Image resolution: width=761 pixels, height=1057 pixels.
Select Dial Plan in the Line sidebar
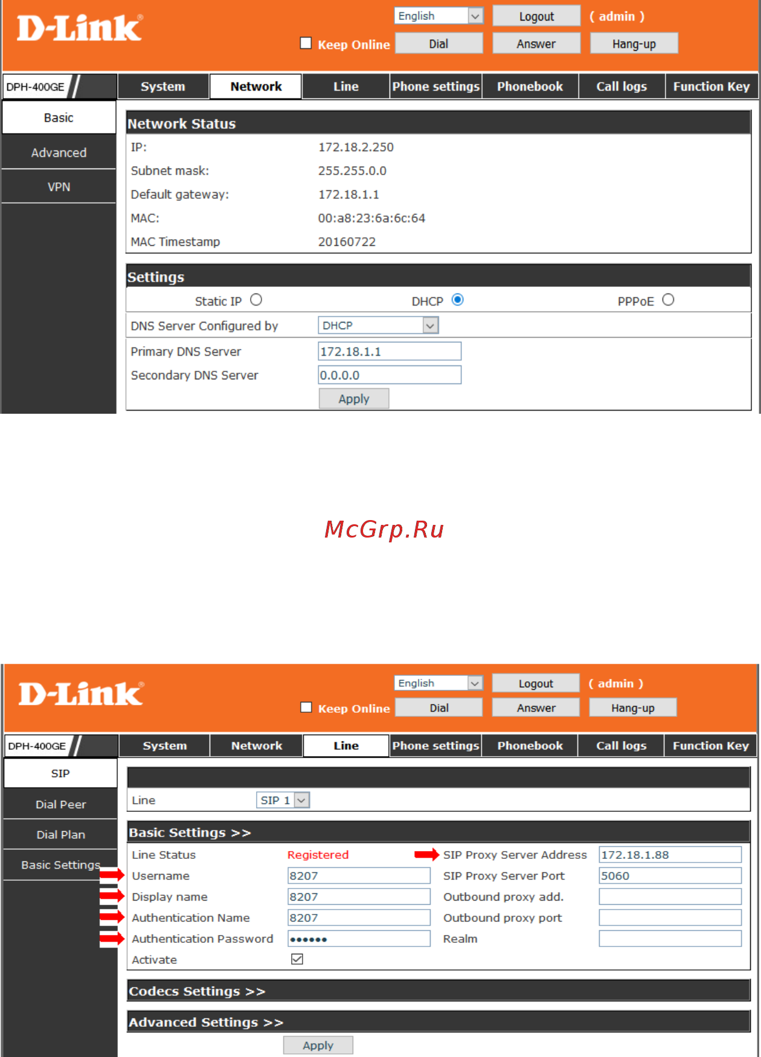click(x=60, y=834)
